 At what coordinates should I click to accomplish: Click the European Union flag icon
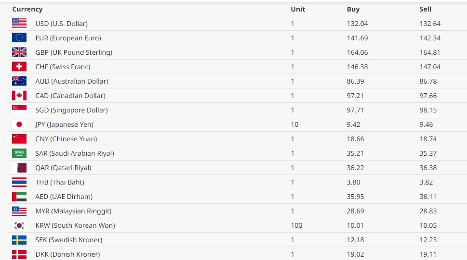(19, 37)
